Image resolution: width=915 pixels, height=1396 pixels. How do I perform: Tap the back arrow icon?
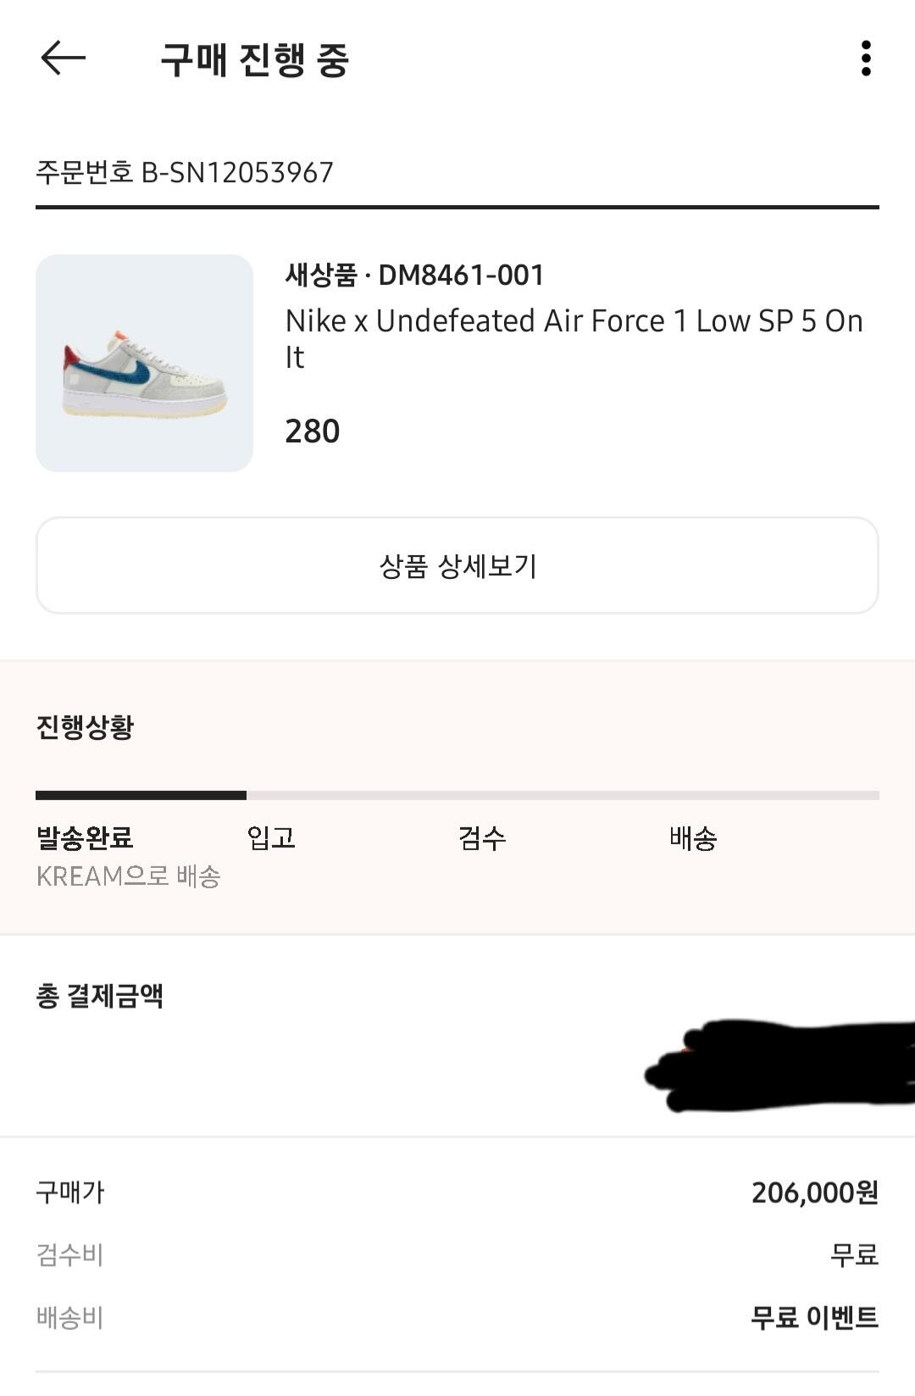(64, 58)
